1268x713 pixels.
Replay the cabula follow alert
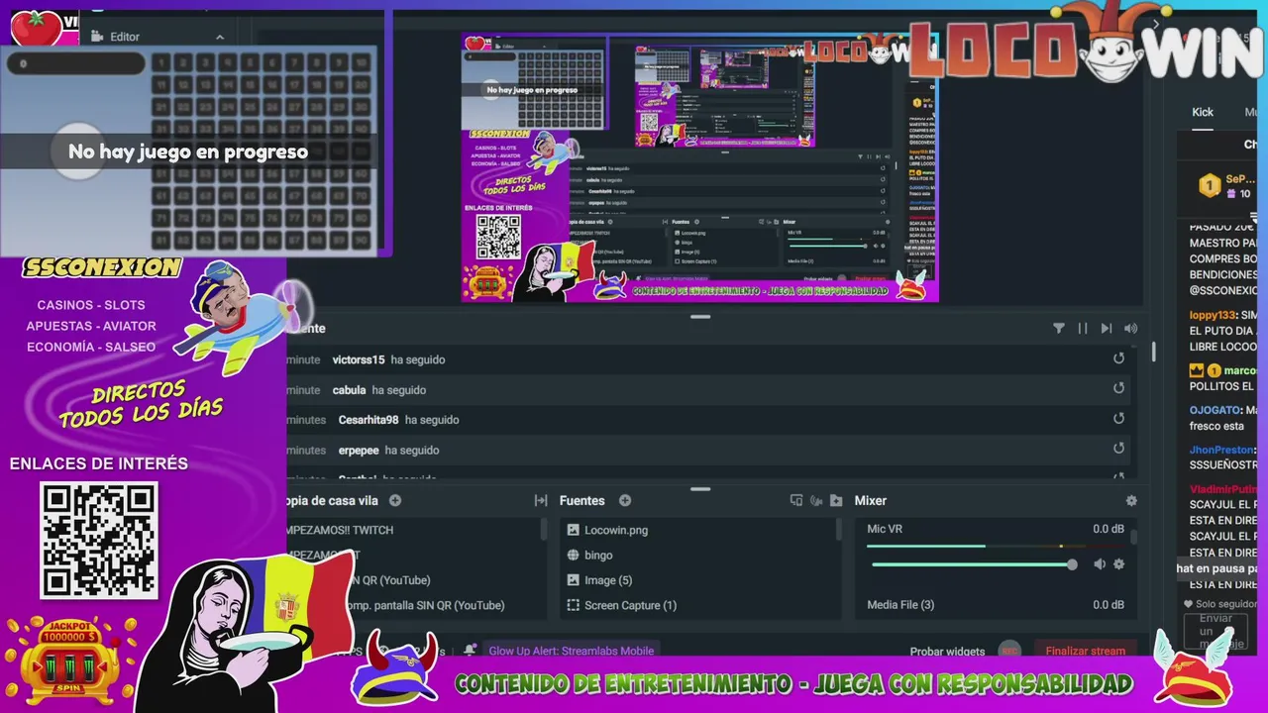point(1118,389)
